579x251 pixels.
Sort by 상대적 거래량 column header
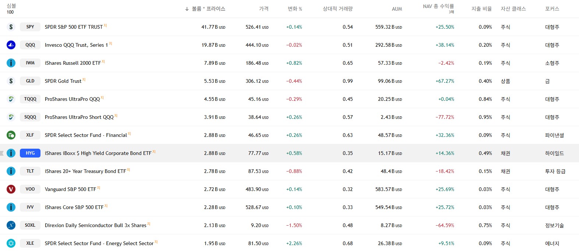(338, 9)
